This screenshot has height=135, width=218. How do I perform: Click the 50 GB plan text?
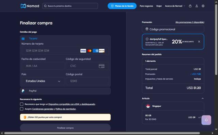coord(148,115)
